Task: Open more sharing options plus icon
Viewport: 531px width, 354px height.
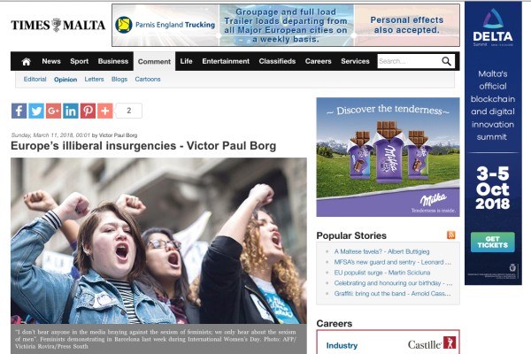Action: pos(105,111)
